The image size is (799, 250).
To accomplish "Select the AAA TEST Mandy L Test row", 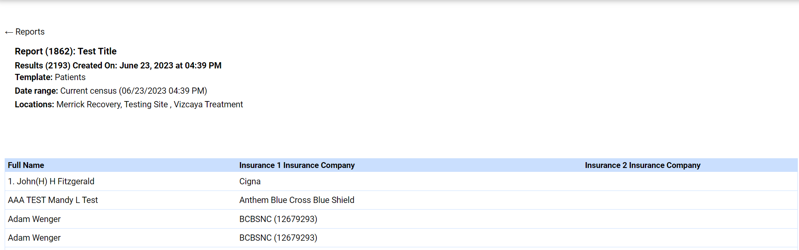I will [x=53, y=200].
